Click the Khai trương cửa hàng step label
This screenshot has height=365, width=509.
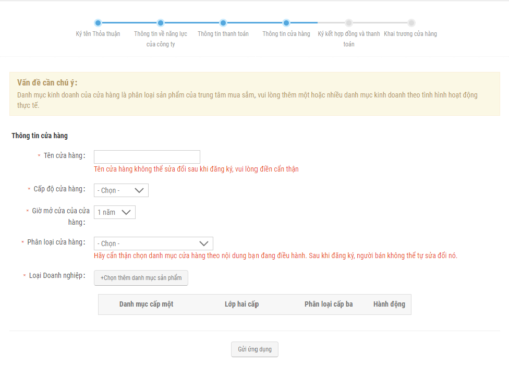point(410,34)
